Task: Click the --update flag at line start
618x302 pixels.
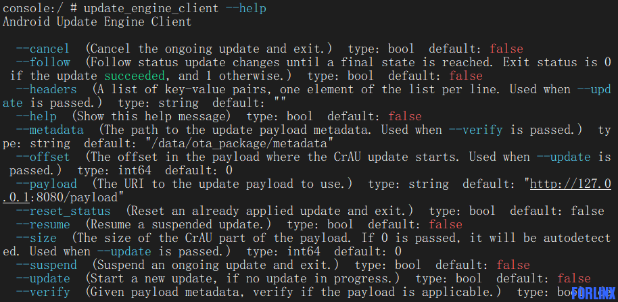Action: [43, 278]
